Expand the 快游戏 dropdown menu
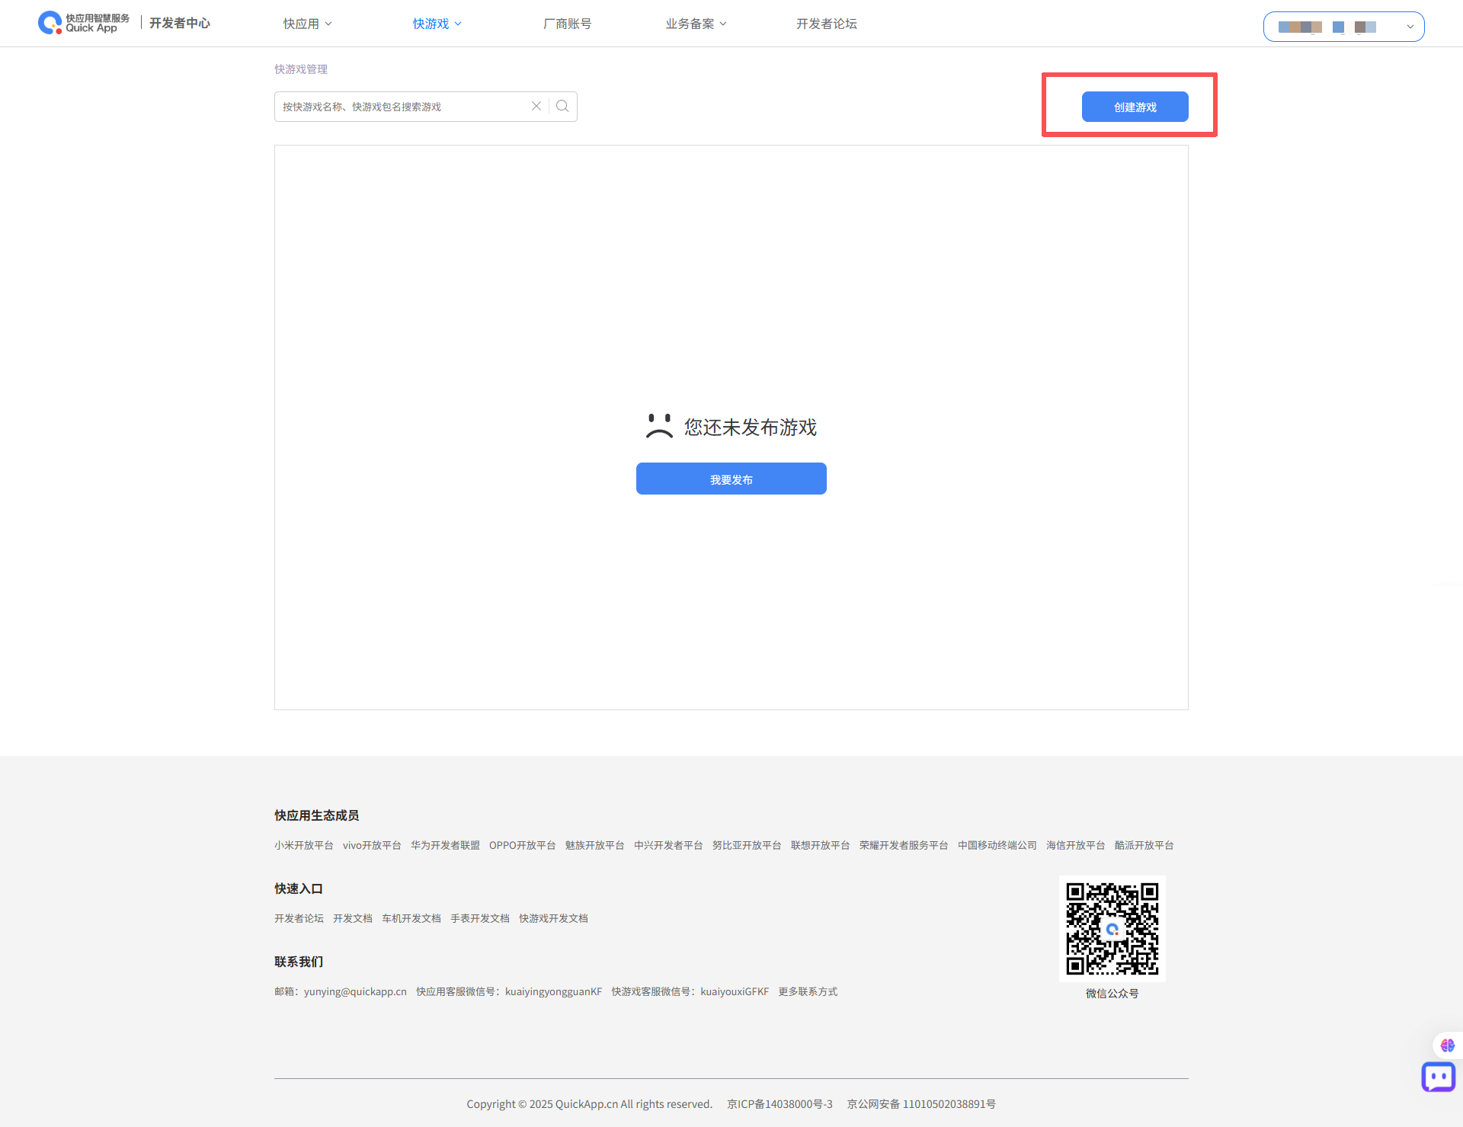Screen dimensions: 1463x1127 (437, 24)
